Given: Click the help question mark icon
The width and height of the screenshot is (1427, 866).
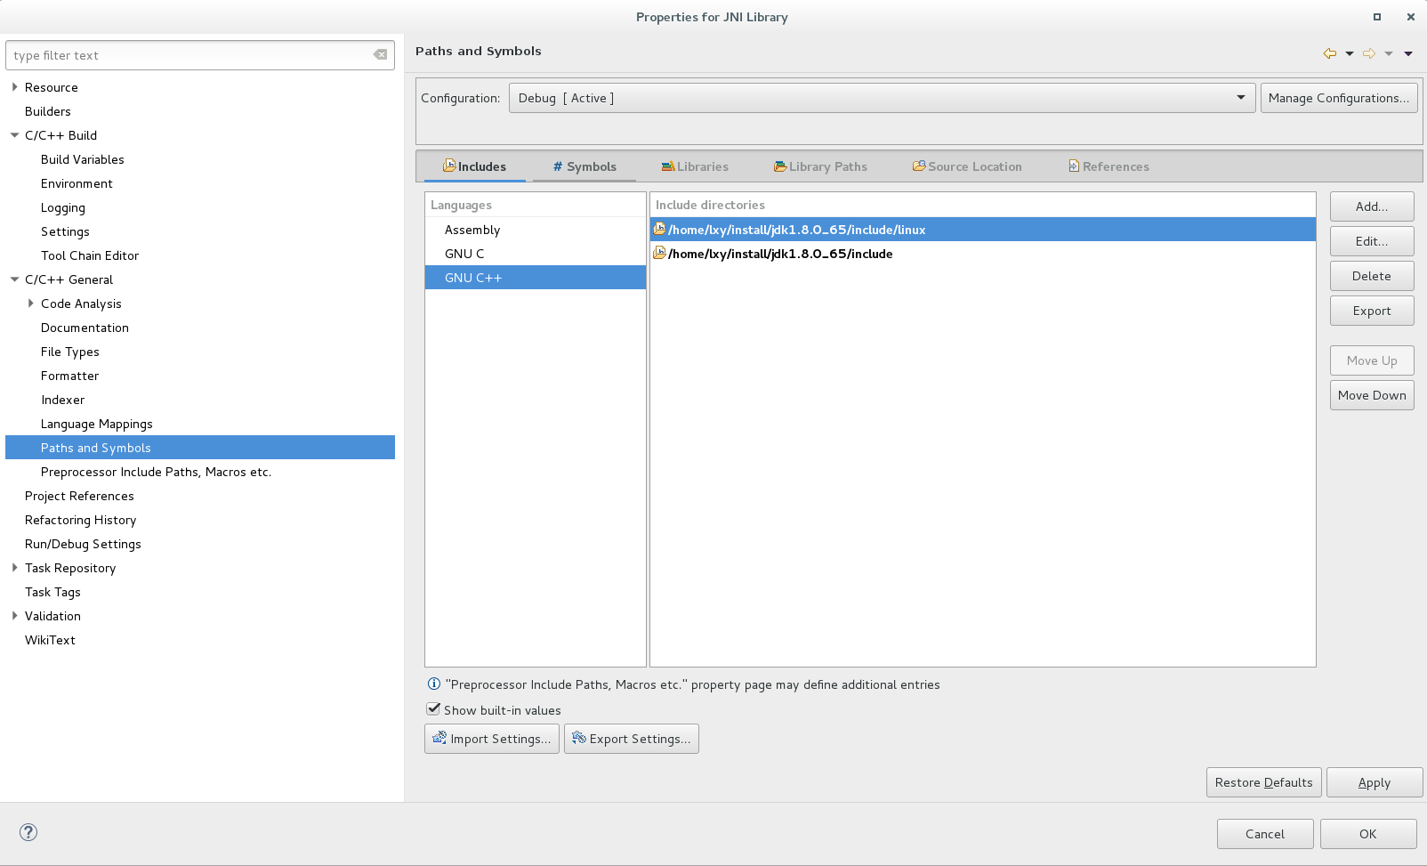Looking at the screenshot, I should [28, 832].
